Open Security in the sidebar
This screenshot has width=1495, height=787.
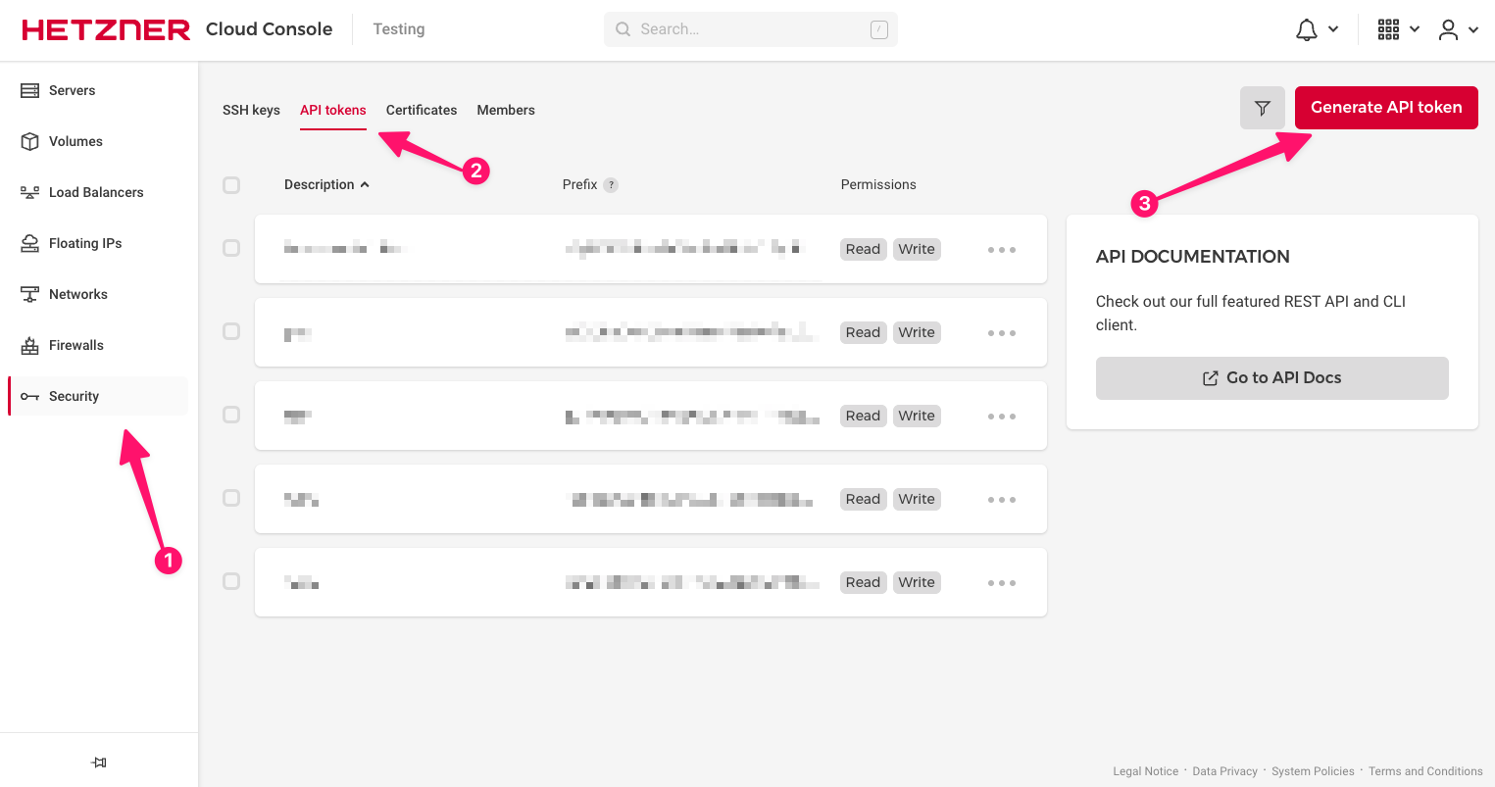pyautogui.click(x=98, y=396)
